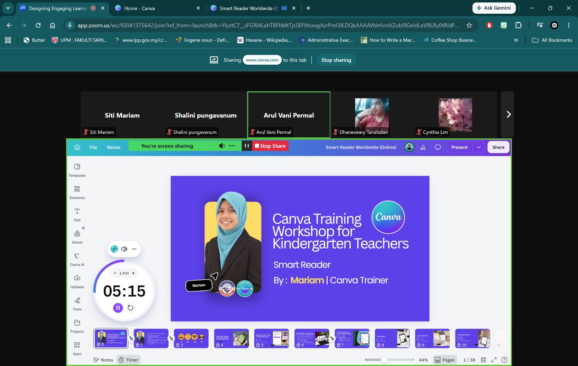
Task: Select Cynthia Lim participant tile
Action: (456, 115)
